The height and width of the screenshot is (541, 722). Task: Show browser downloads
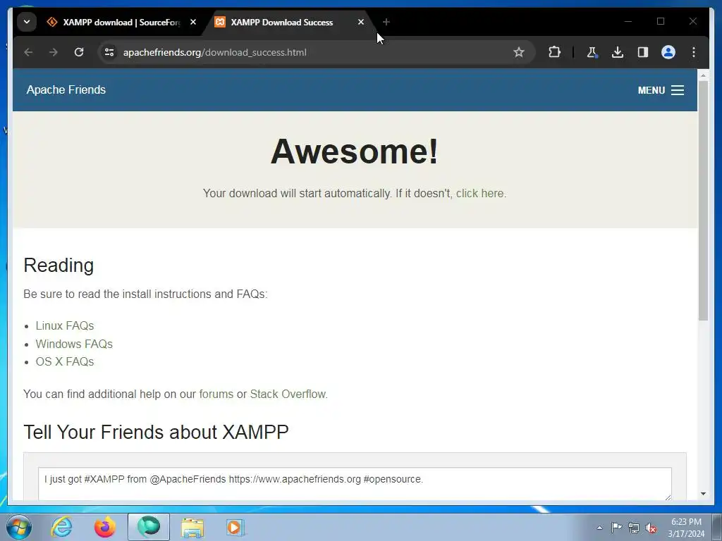tap(618, 52)
